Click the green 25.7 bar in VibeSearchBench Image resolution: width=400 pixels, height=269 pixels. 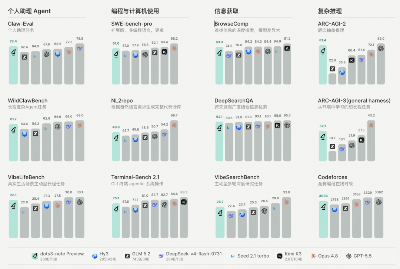point(220,222)
